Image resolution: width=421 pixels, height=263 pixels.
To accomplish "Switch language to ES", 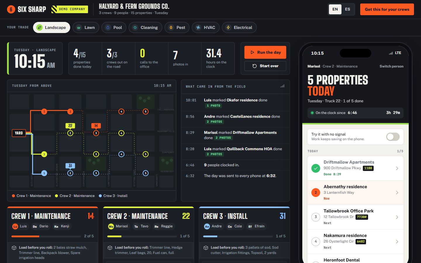I will 347,9.
